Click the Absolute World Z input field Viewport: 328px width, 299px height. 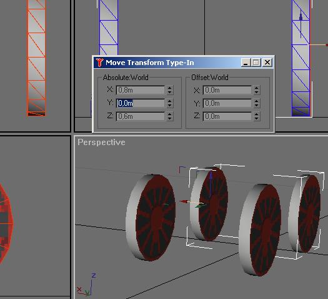(141, 116)
